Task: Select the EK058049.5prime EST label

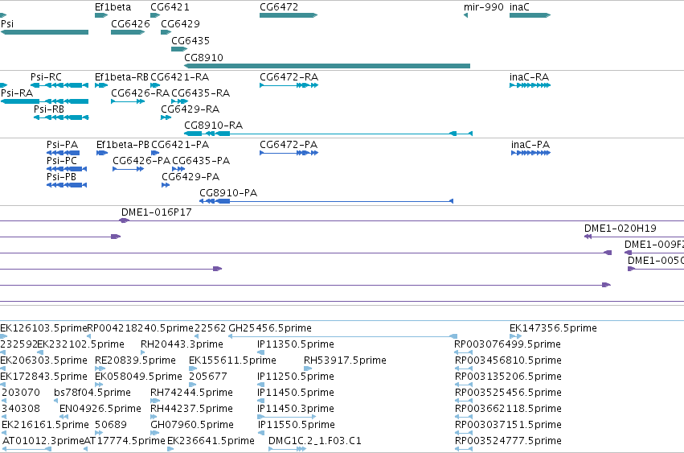Action: [x=139, y=377]
